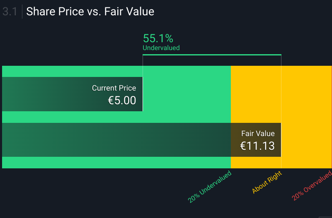Click the About Right axis label

(x=267, y=182)
